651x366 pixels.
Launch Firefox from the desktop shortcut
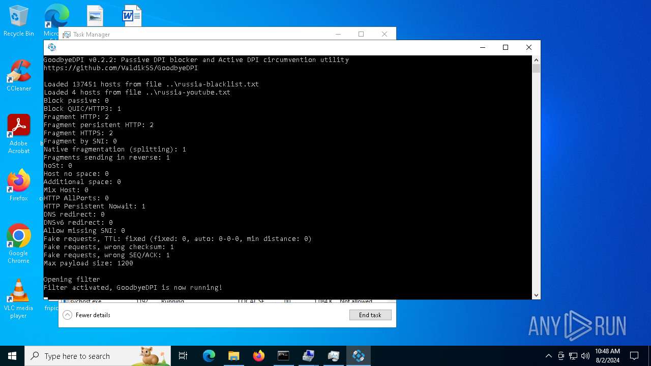point(19,186)
